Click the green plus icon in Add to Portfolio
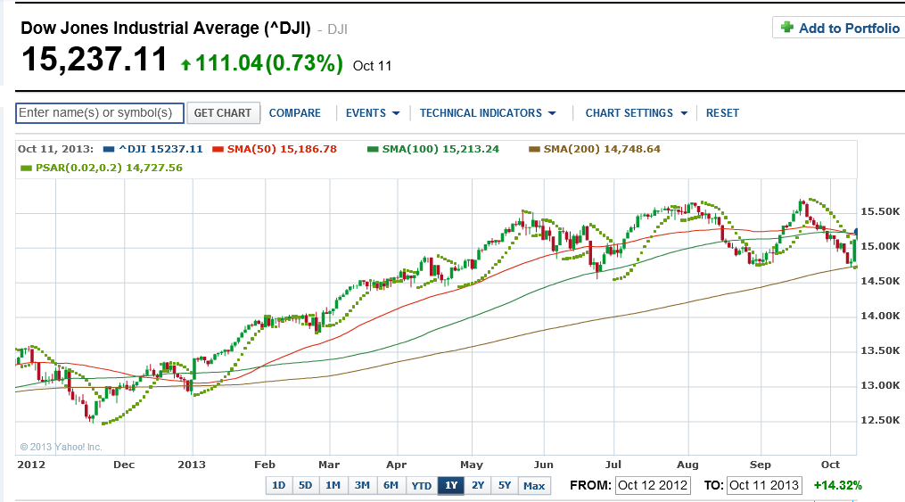The height and width of the screenshot is (502, 905). tap(786, 27)
